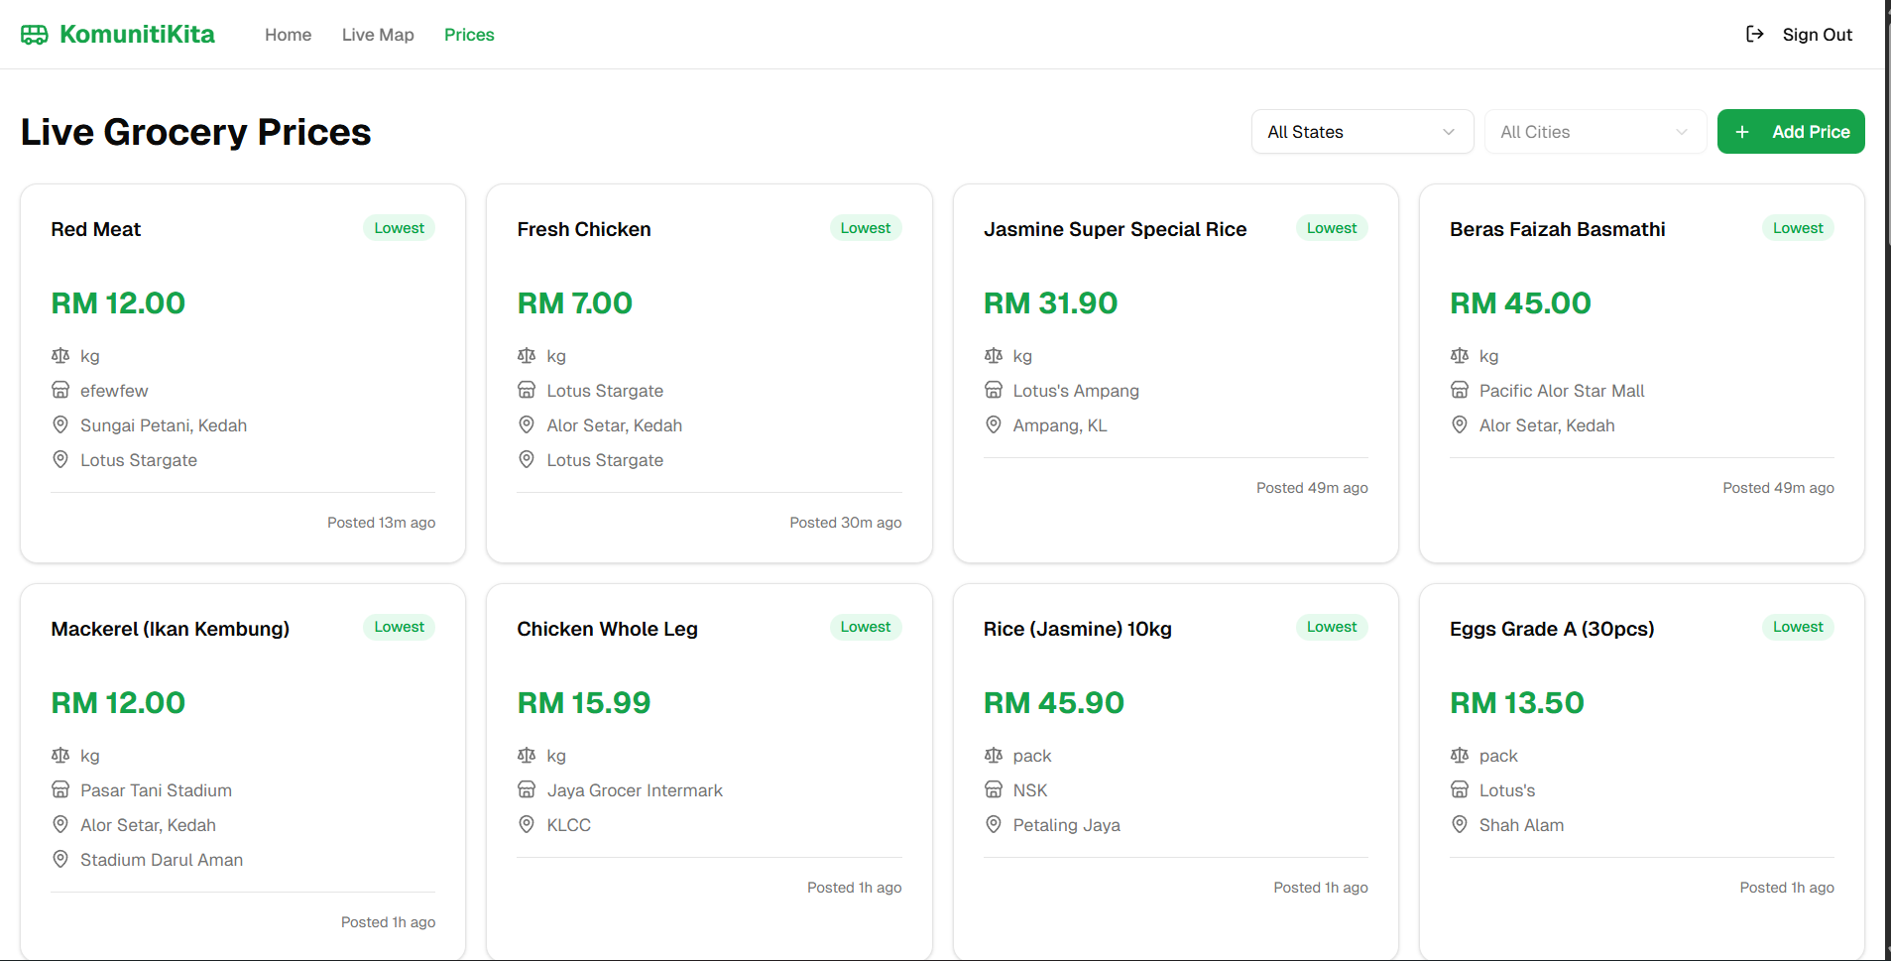
Task: Click location pin next to Petaling Jaya
Action: point(994,824)
